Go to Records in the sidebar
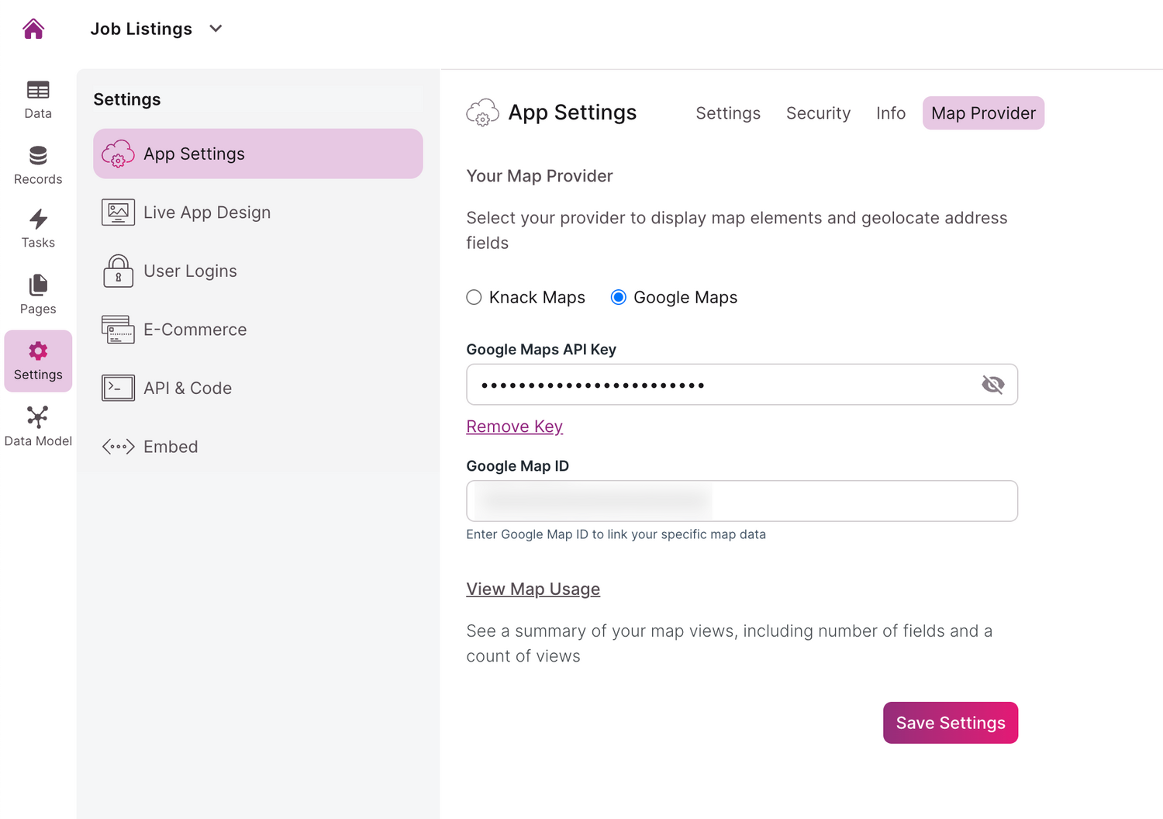1163x819 pixels. pos(37,165)
